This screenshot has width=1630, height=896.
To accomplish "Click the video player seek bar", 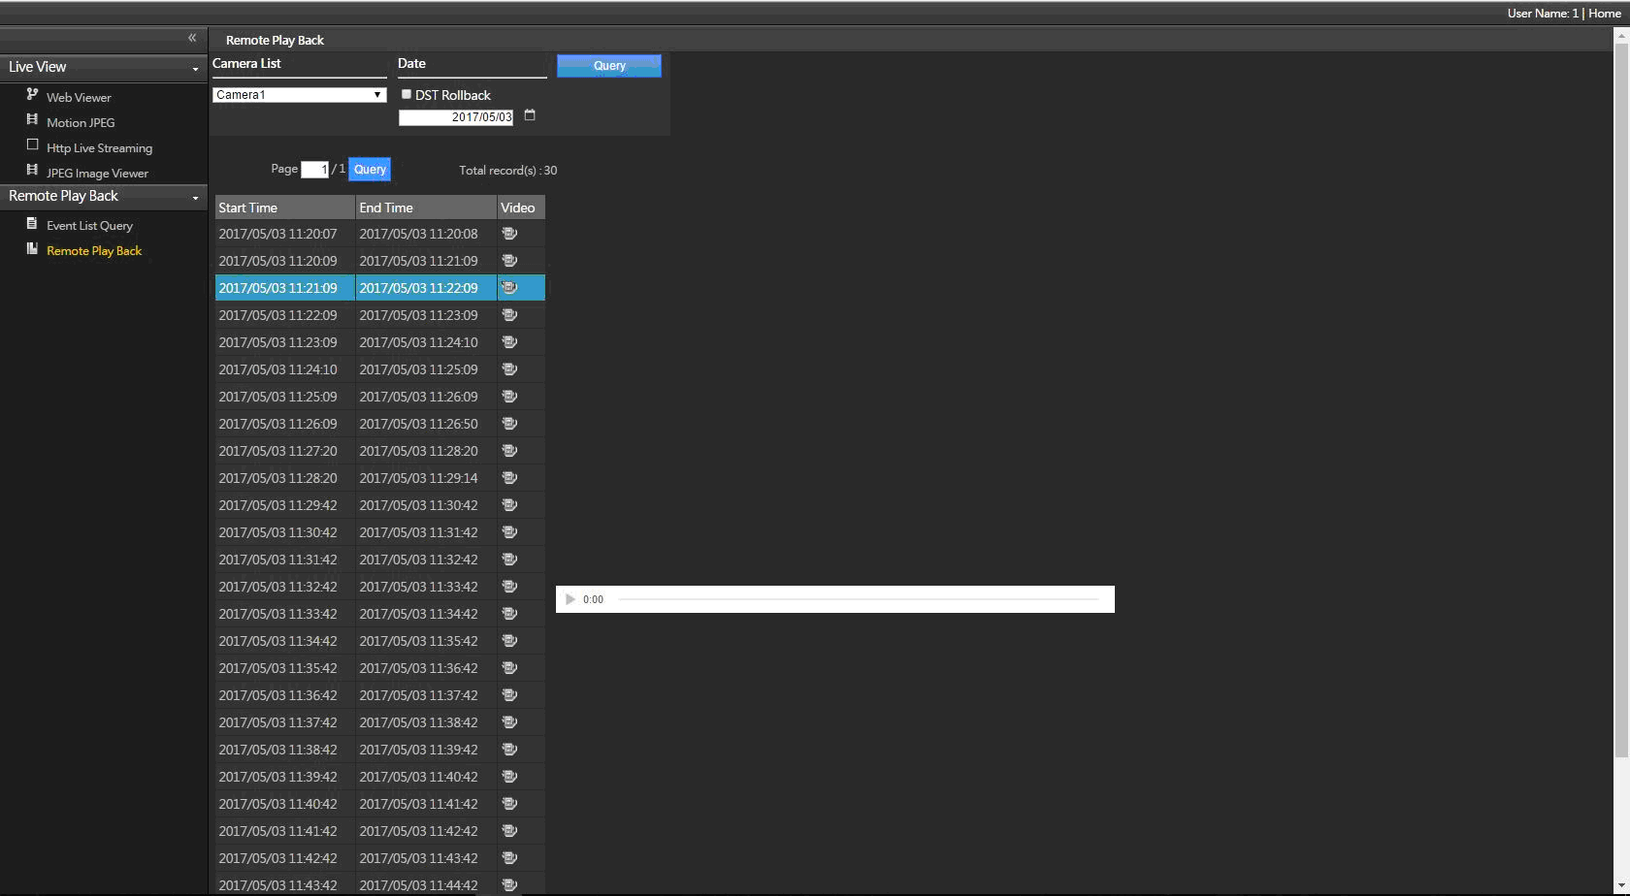I will (x=859, y=599).
